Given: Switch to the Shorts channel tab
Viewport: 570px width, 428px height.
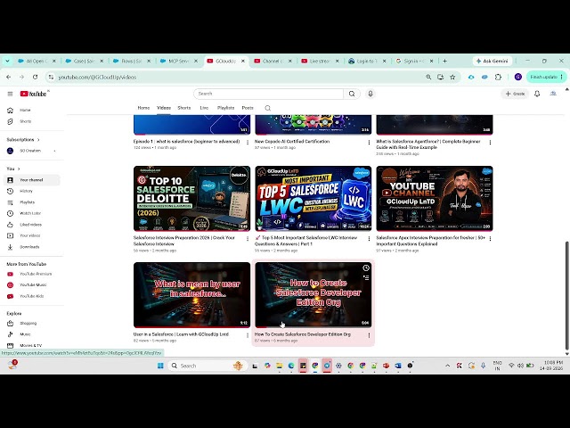Looking at the screenshot, I should click(x=184, y=108).
